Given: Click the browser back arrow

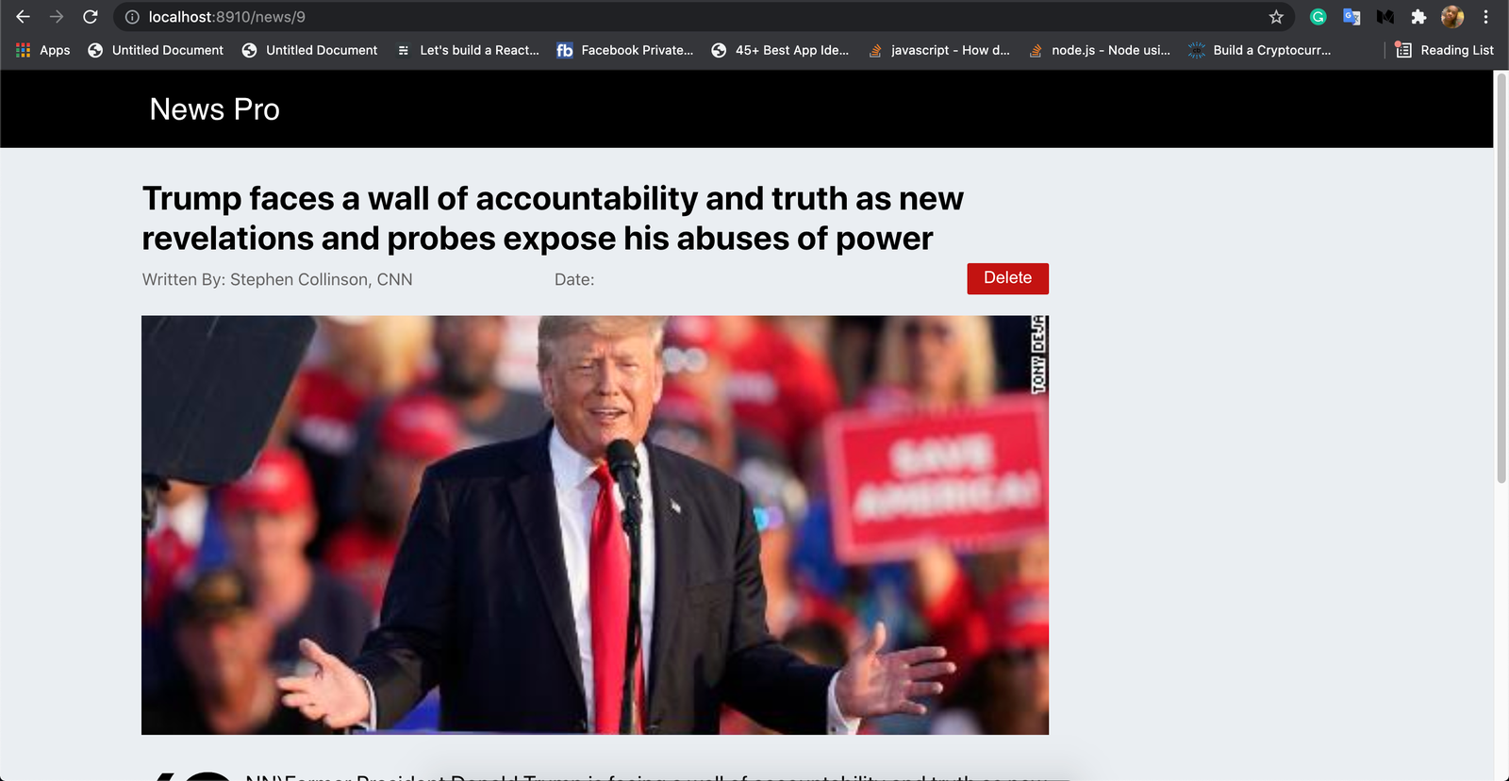Looking at the screenshot, I should coord(23,17).
